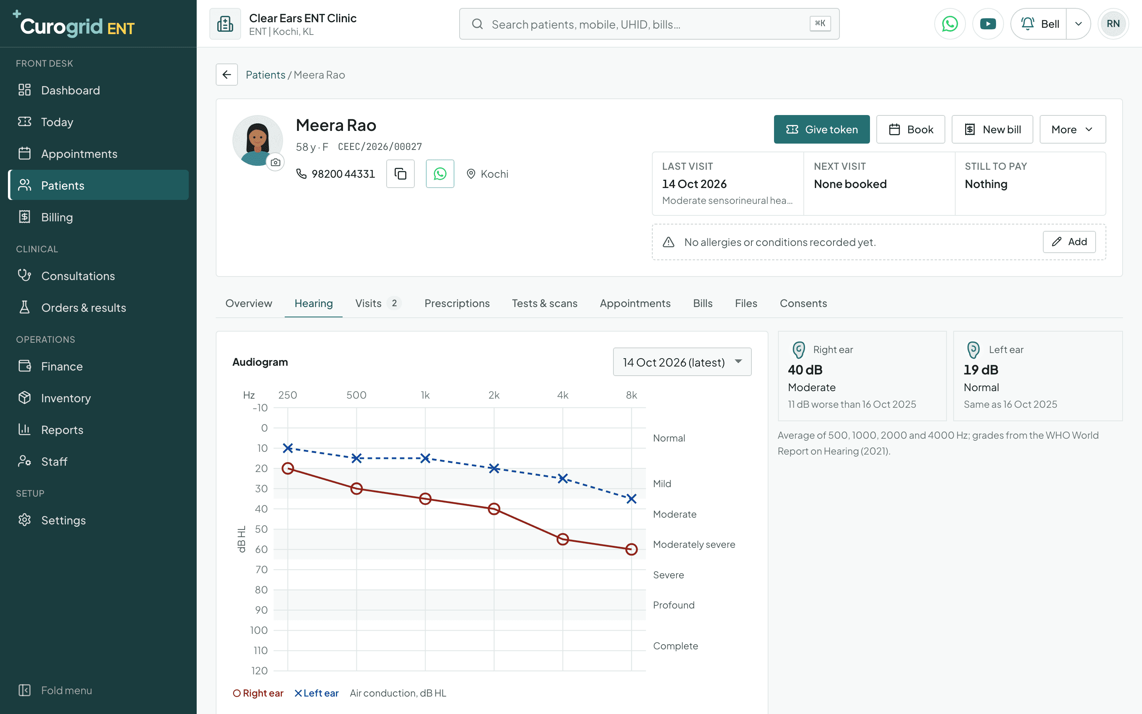Image resolution: width=1142 pixels, height=714 pixels.
Task: Open the Visits tab
Action: click(x=378, y=303)
